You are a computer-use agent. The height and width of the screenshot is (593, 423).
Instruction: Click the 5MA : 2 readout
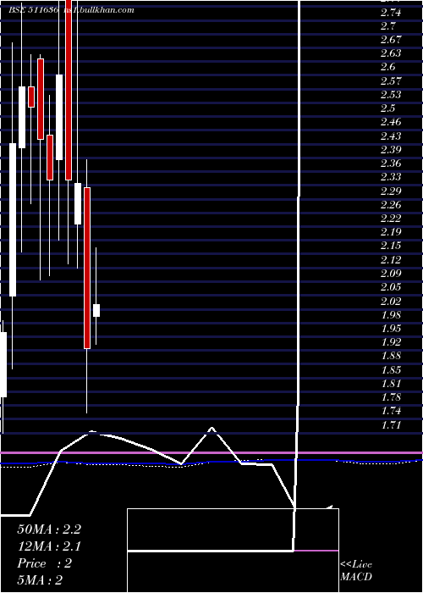click(x=40, y=580)
